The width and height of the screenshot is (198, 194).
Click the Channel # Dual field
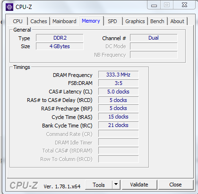coord(154,38)
